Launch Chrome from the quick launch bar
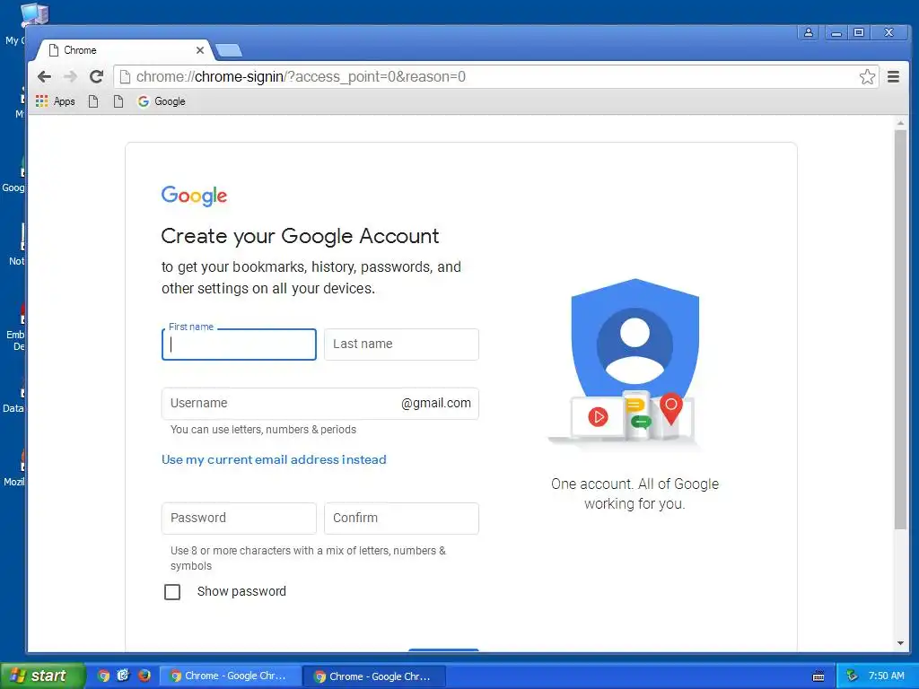This screenshot has width=919, height=689. pos(104,676)
